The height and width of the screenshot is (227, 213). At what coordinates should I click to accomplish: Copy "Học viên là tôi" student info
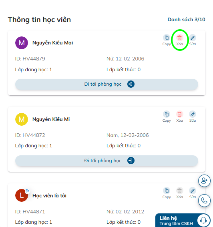pos(167,193)
